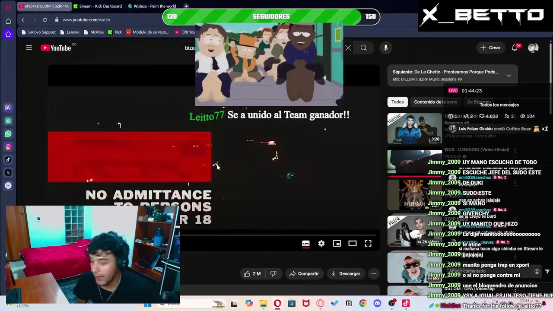Reload the YouTube page
553x311 pixels.
[44, 19]
